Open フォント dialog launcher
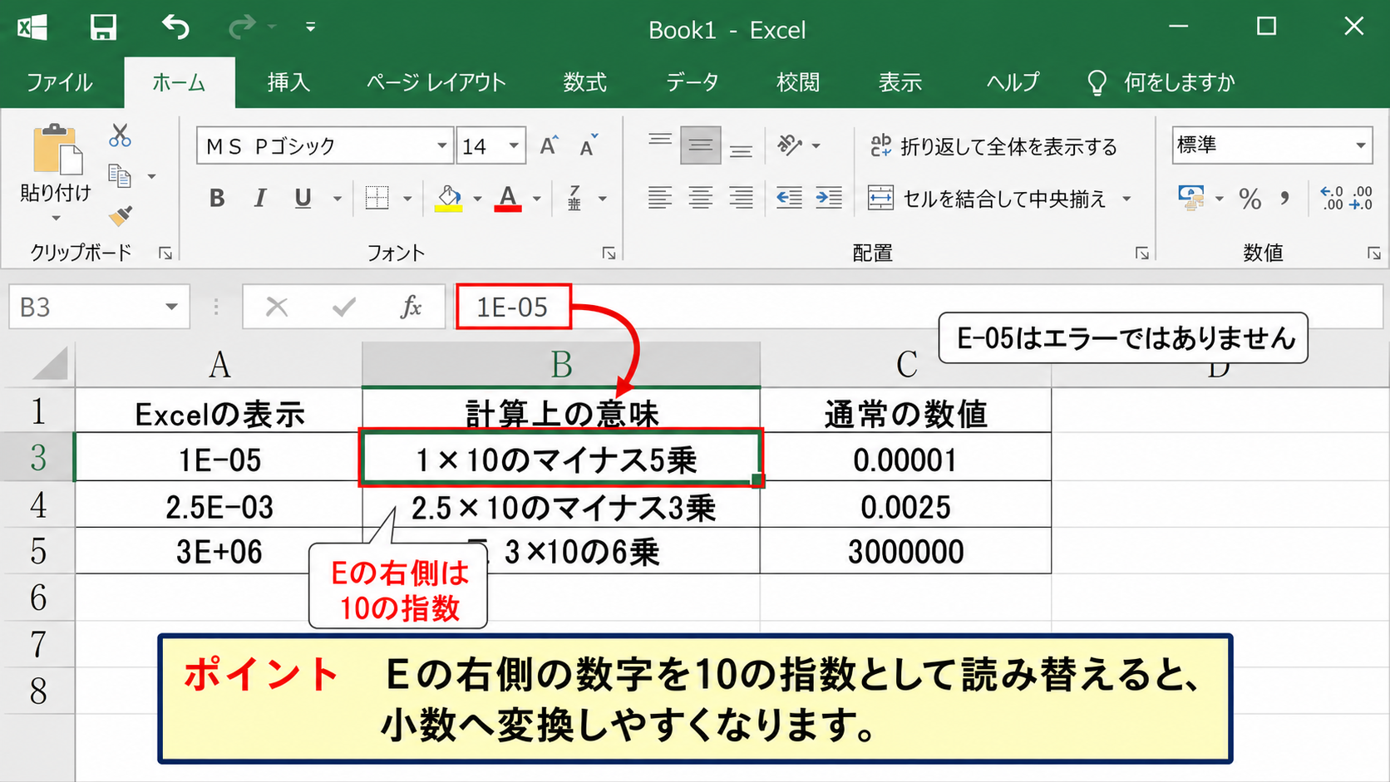 click(609, 253)
